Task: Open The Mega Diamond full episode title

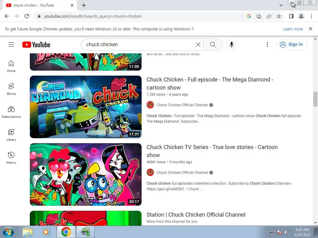Action: (x=210, y=84)
